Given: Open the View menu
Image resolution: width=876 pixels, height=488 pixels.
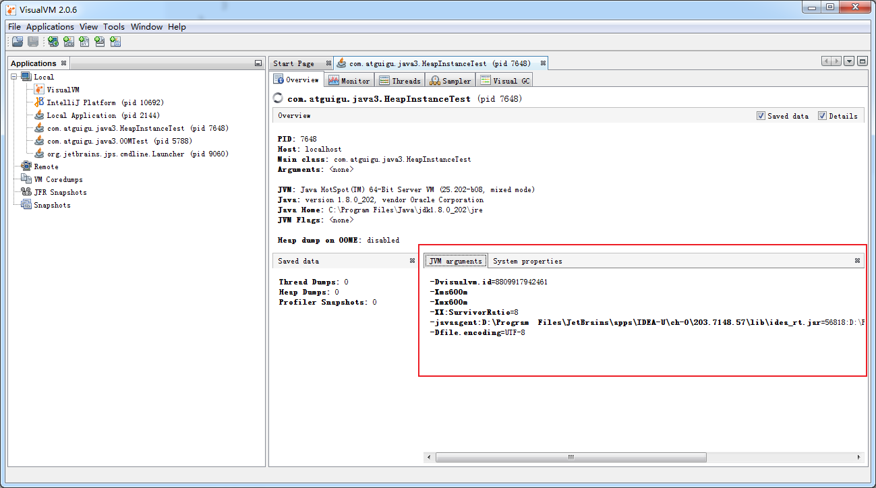Looking at the screenshot, I should (x=88, y=27).
